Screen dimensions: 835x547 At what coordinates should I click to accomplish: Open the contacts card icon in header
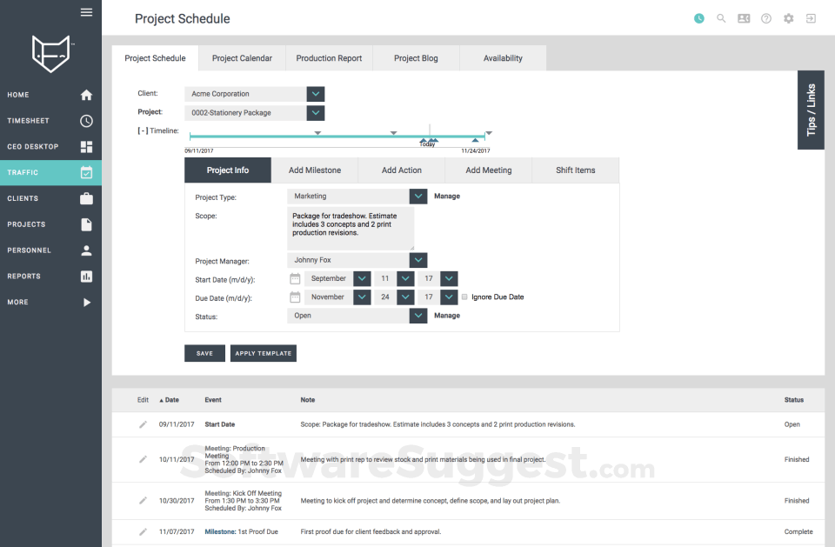[x=744, y=17]
